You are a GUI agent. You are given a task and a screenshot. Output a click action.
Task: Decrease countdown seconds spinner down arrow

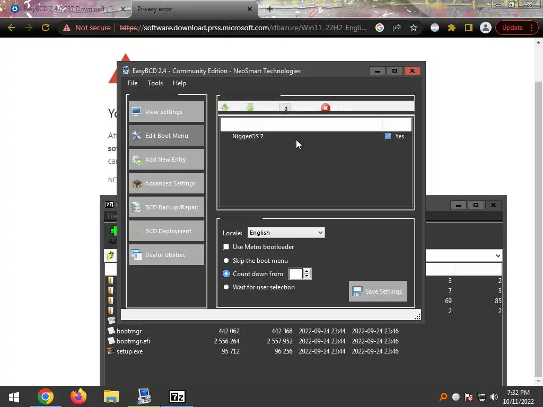[307, 276]
